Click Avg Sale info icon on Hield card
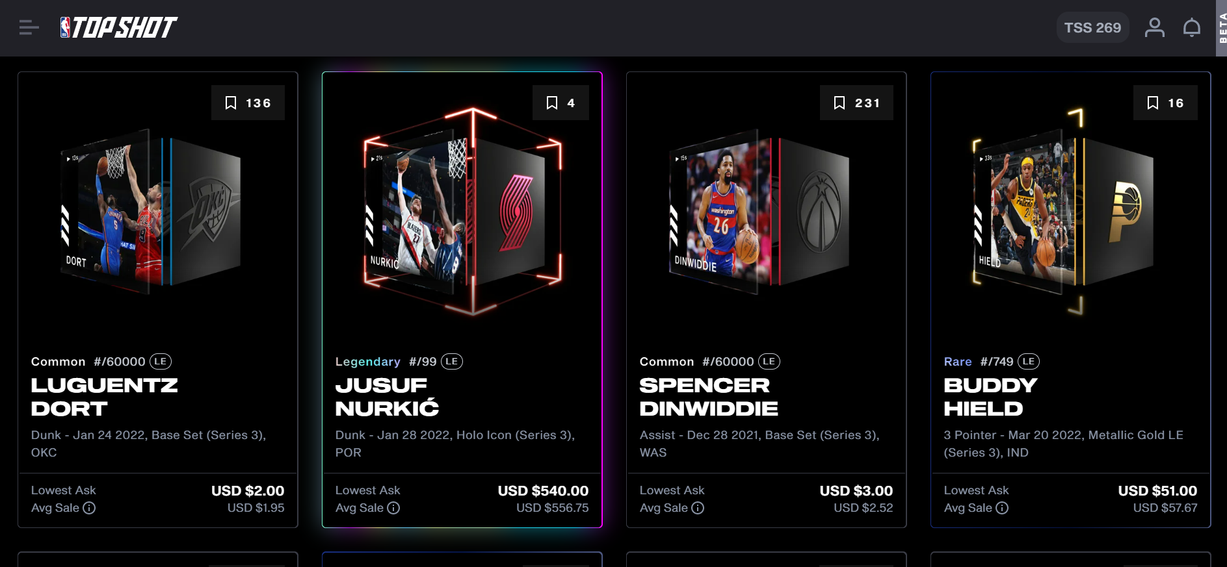The height and width of the screenshot is (567, 1227). point(1002,508)
